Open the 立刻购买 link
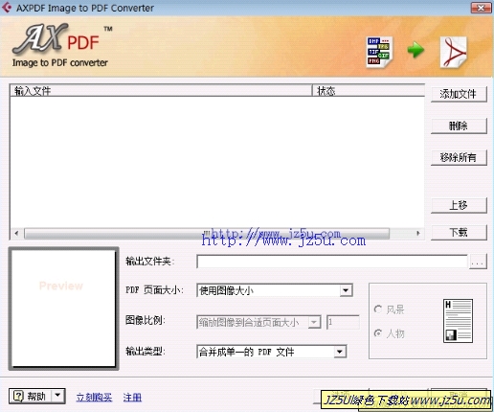The width and height of the screenshot is (494, 412). coord(94,398)
